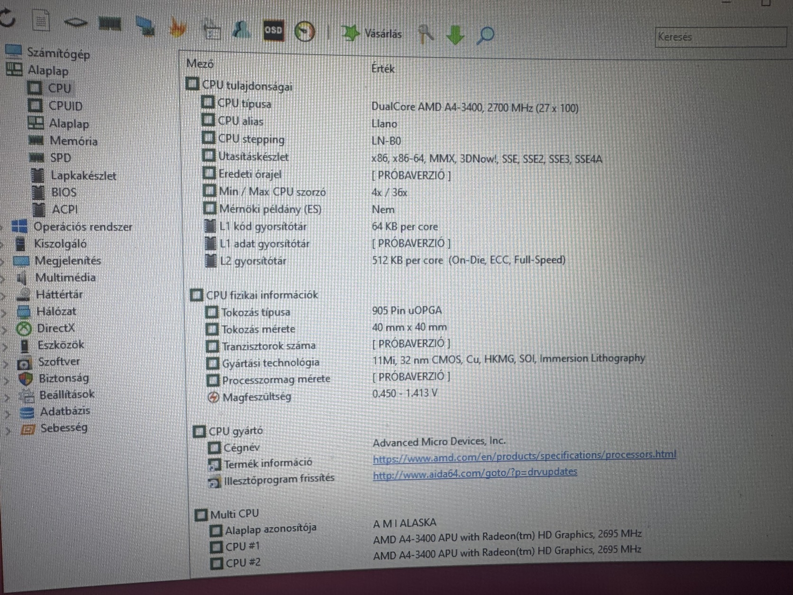
Task: Launch the flame stability test icon
Action: pos(177,28)
